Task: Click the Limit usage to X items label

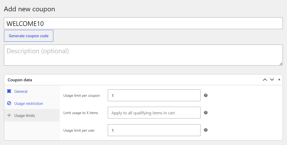Action: coord(81,113)
